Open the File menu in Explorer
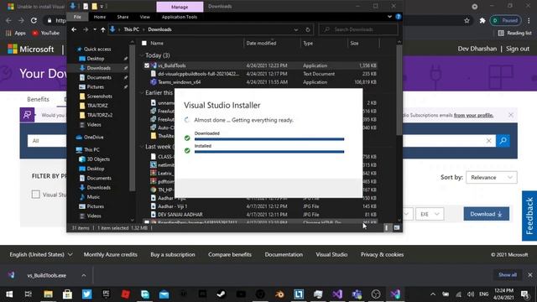 tap(77, 17)
